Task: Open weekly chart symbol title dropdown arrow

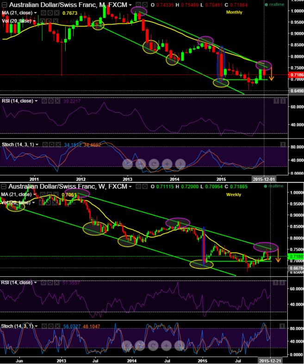Action: [x=130, y=187]
